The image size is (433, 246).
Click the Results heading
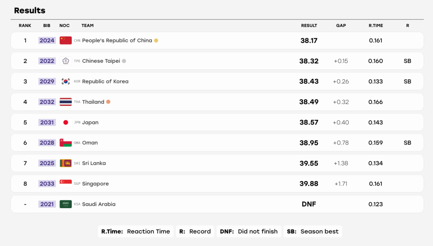click(x=30, y=10)
